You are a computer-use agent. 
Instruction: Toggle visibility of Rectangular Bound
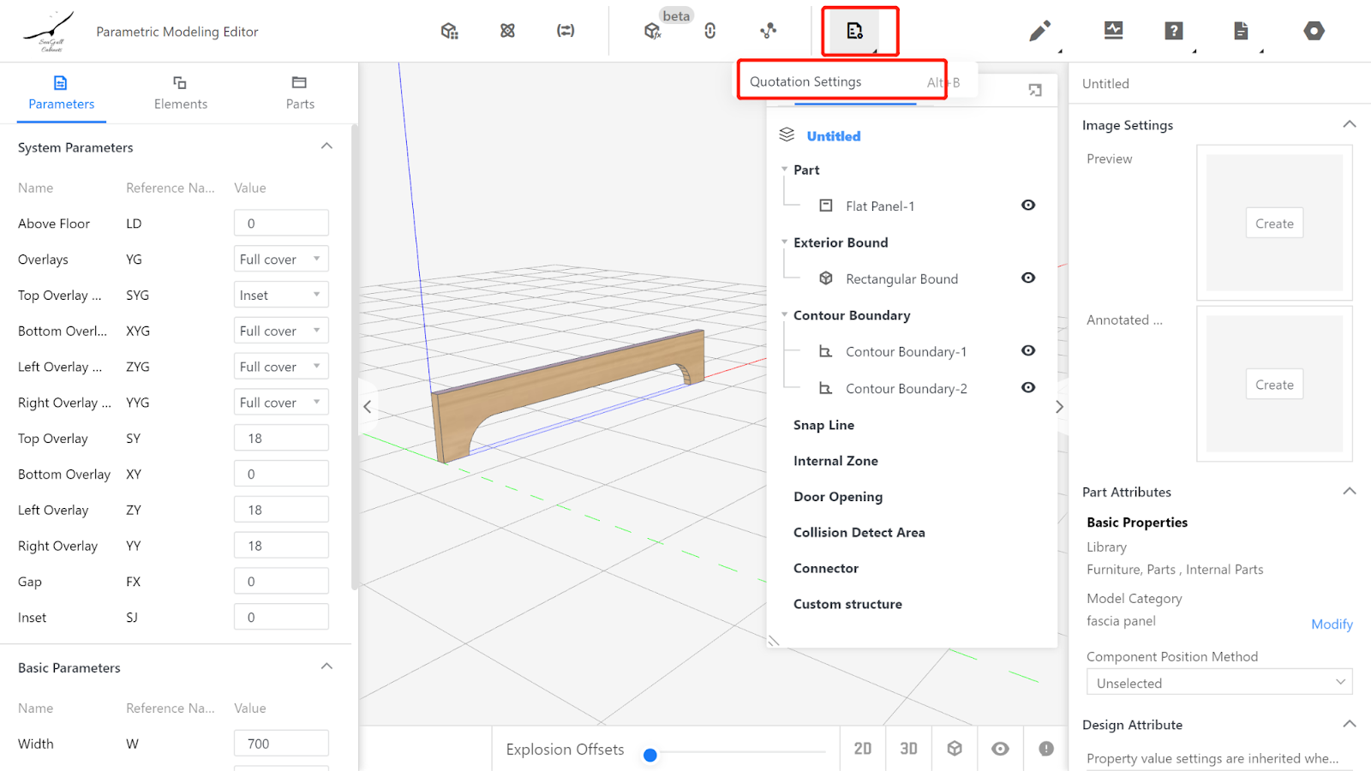(1028, 278)
